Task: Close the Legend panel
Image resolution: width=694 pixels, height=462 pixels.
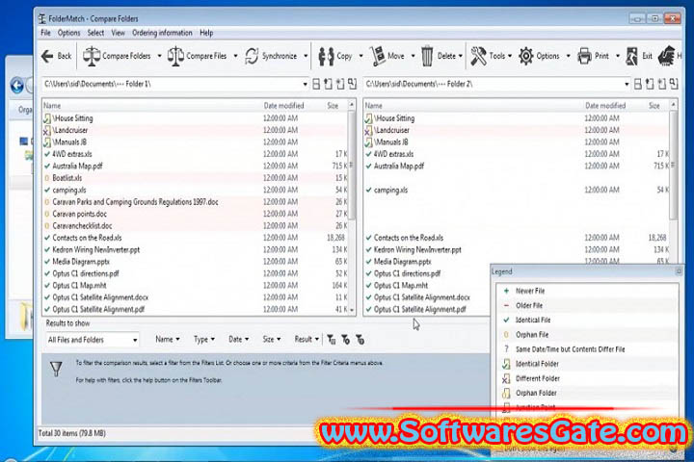Action: [x=679, y=271]
